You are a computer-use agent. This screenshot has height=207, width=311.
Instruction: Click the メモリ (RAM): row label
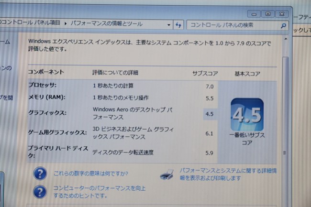click(x=47, y=97)
